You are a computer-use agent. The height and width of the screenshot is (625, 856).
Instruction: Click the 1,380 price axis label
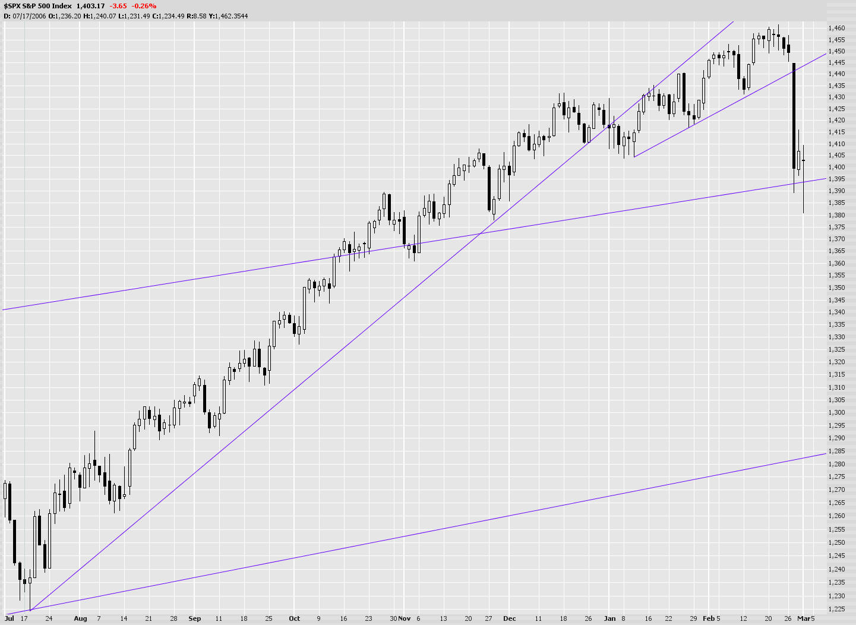(836, 215)
